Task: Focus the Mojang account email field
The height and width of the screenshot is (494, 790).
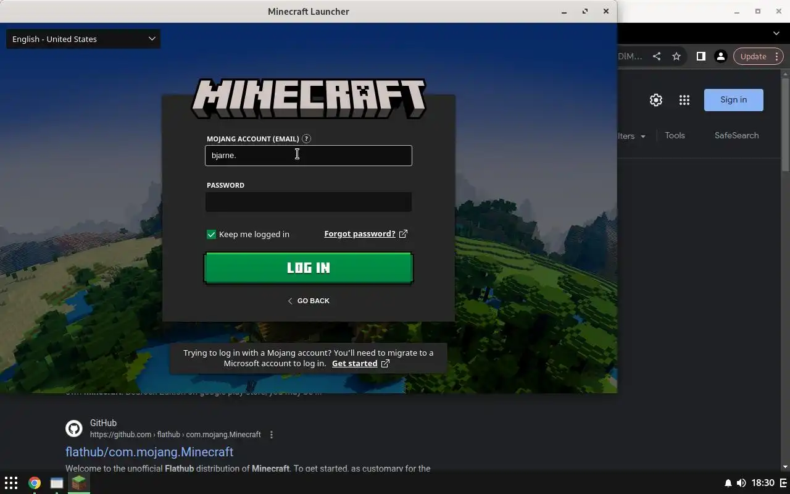Action: coord(309,156)
